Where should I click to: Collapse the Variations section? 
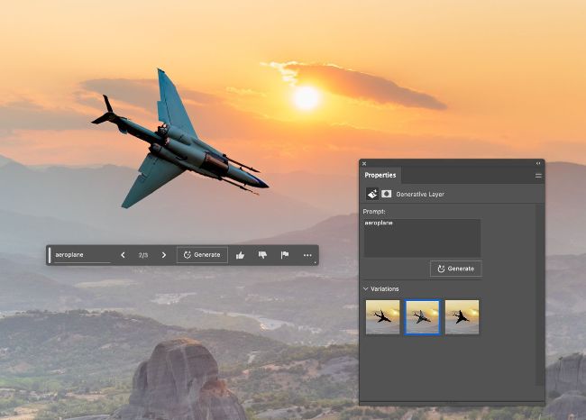click(366, 288)
